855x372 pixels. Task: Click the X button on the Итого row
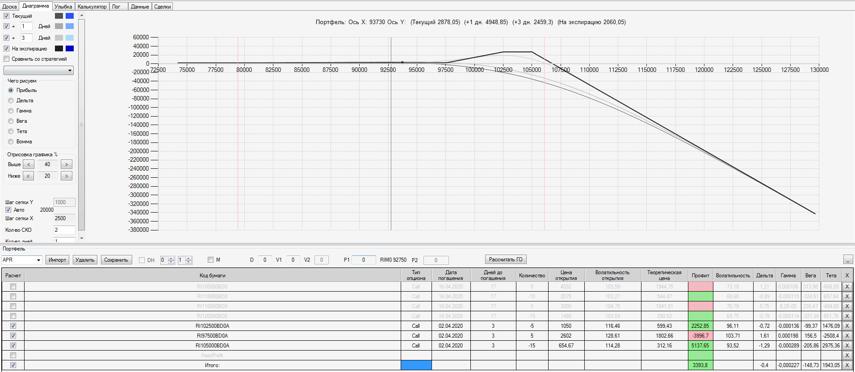[847, 365]
